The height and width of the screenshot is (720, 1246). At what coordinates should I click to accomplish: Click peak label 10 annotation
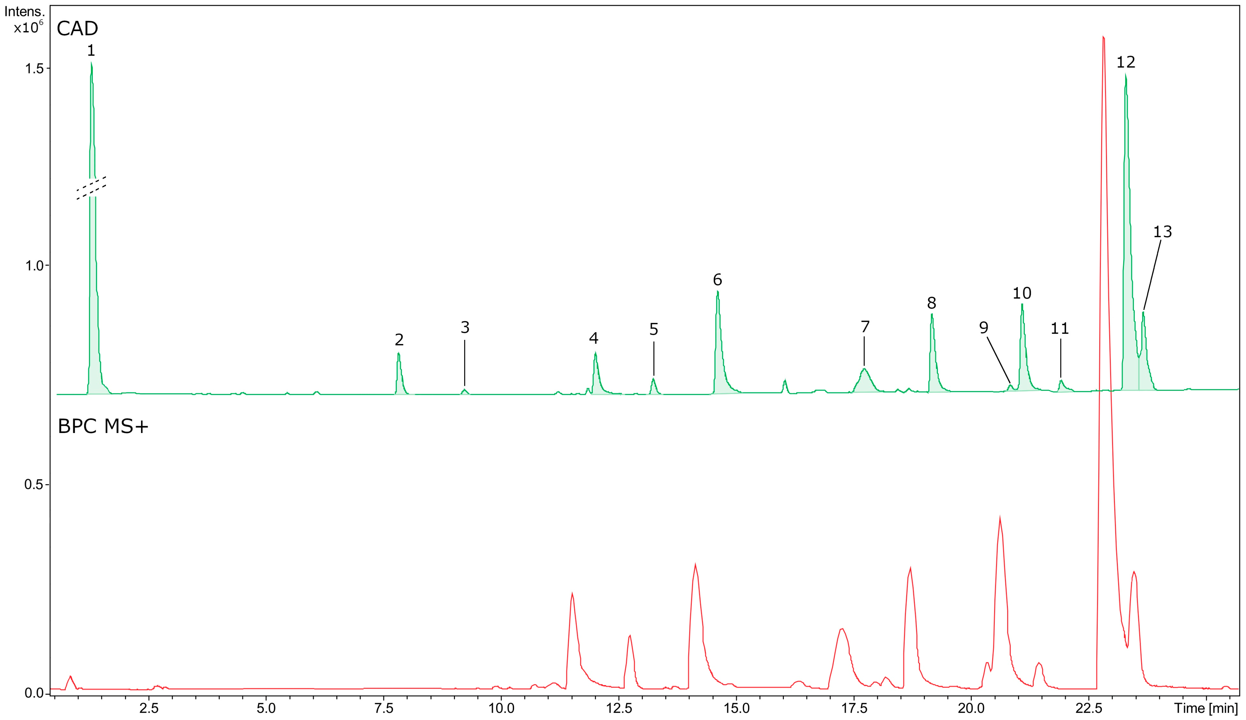click(x=1022, y=293)
